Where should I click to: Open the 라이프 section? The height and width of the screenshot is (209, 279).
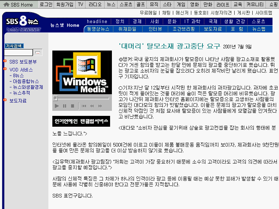tap(223, 4)
